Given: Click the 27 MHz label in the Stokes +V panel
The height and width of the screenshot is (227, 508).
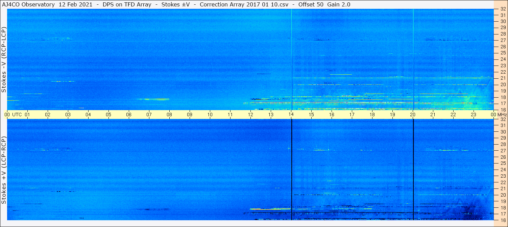Looking at the screenshot, I should [x=503, y=151].
